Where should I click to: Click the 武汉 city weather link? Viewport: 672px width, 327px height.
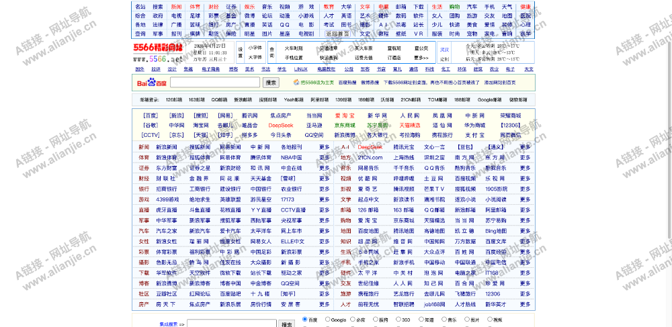pos(444,49)
